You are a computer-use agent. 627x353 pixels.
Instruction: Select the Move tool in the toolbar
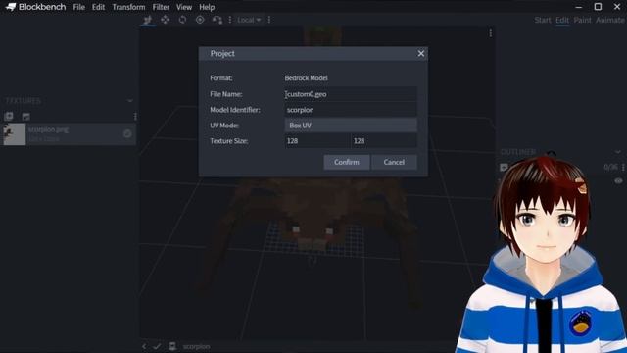point(148,20)
